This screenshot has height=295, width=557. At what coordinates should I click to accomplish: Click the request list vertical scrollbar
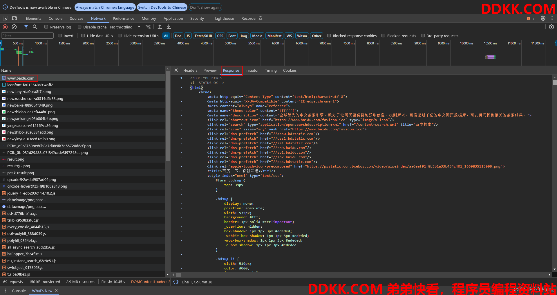click(168, 116)
